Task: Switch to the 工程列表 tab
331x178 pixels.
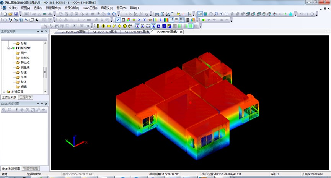Action: pyautogui.click(x=26, y=97)
